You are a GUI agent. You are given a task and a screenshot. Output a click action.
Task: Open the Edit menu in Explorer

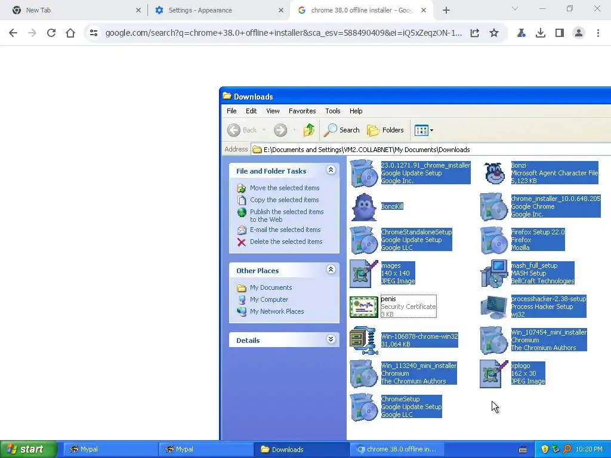[x=251, y=111]
